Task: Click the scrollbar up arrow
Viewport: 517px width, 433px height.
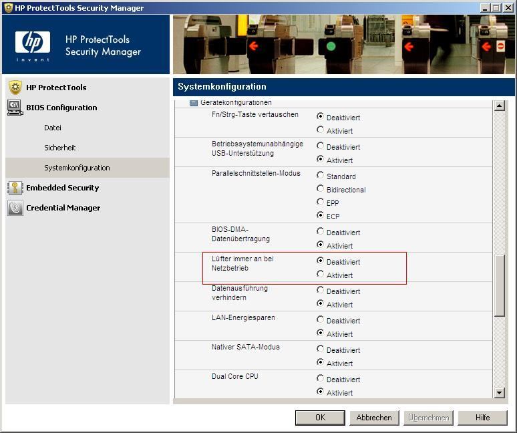Action: [x=500, y=106]
